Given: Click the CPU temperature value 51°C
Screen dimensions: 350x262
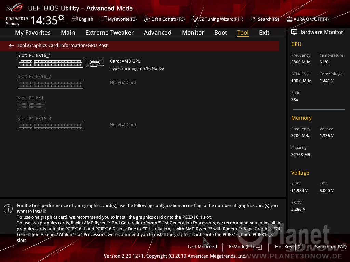Looking at the screenshot, I should 324,62.
